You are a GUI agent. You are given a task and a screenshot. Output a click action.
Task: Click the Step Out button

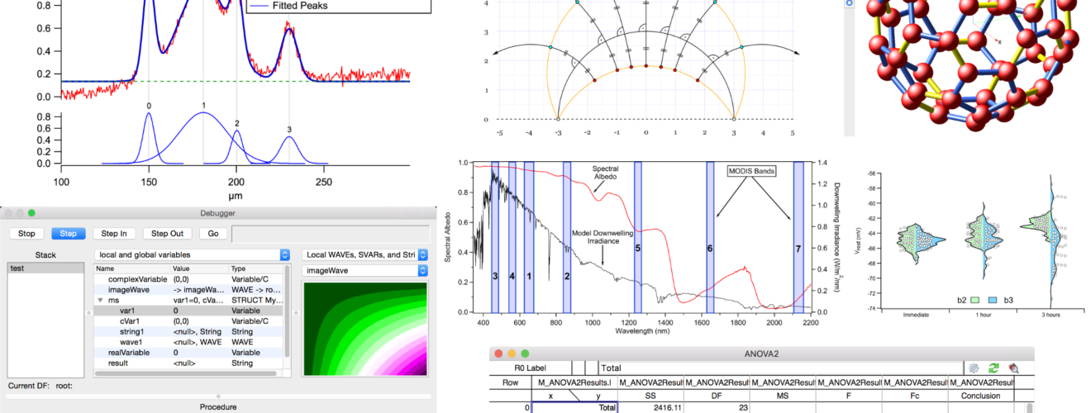(x=168, y=234)
